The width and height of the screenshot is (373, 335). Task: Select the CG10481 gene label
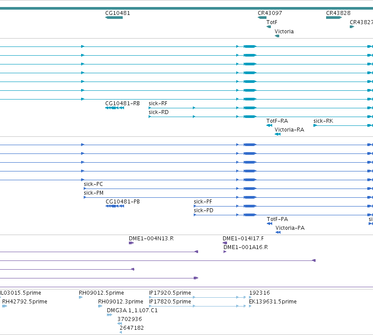118,13
